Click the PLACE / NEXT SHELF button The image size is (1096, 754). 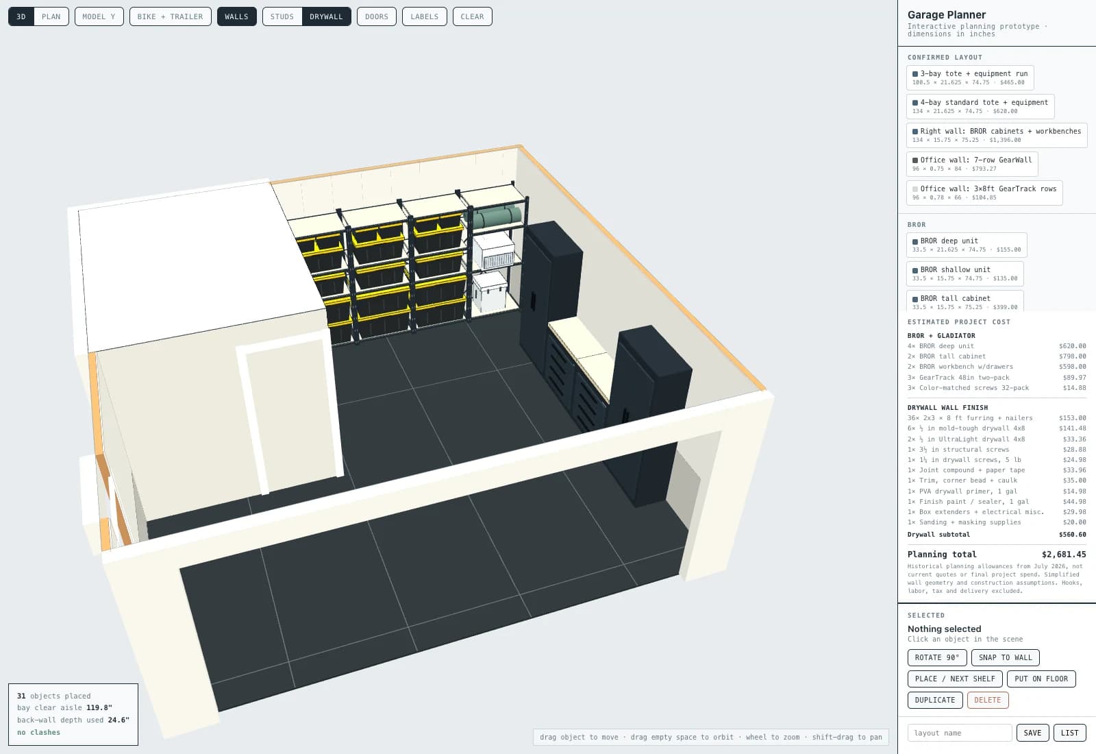pyautogui.click(x=955, y=679)
